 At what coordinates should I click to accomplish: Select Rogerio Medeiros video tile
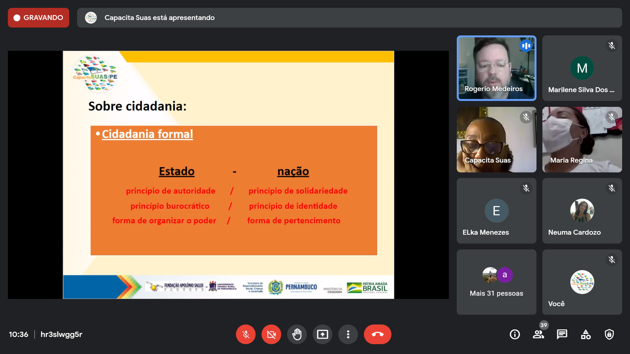click(496, 68)
